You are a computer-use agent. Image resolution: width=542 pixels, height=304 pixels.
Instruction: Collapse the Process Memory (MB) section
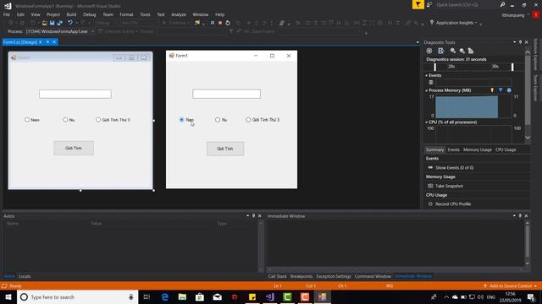pos(427,90)
